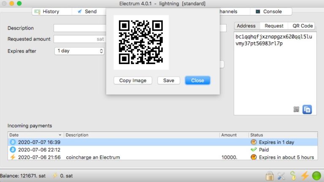The image size is (324, 182).
Task: Select the Request tab
Action: click(x=274, y=26)
